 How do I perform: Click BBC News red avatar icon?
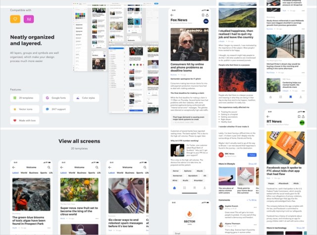221,155
